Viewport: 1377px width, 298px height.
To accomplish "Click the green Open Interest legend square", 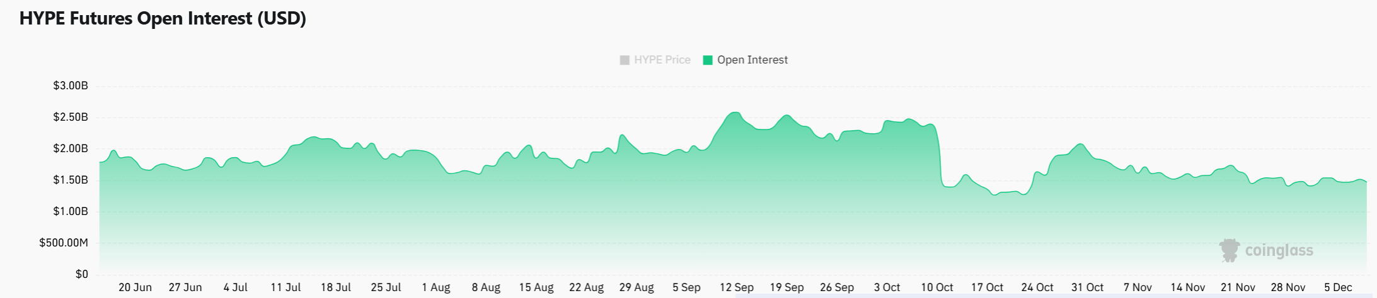I will coord(708,60).
